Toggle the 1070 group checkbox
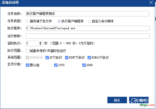This screenshot has height=109, width=156. point(56,65)
